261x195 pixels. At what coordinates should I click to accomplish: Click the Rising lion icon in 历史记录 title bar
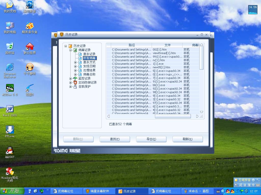pos(62,34)
